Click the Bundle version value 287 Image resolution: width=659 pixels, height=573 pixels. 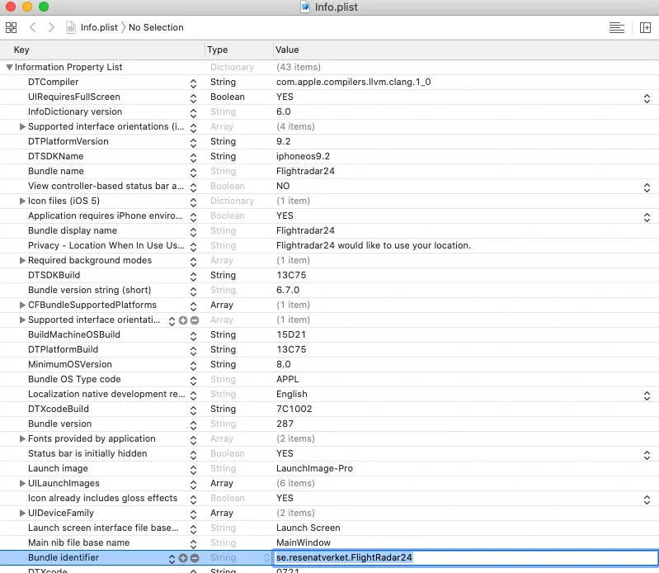click(x=285, y=424)
